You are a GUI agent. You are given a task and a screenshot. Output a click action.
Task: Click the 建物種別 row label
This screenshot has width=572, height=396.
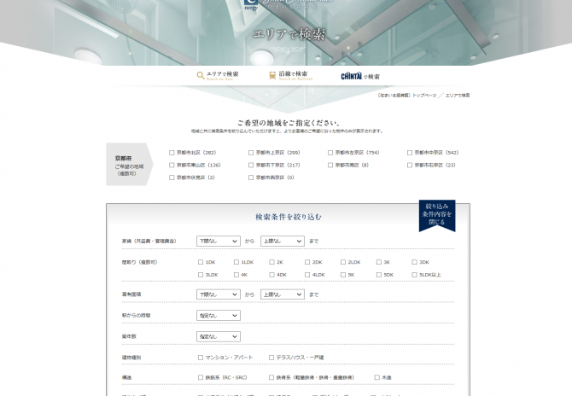tap(131, 358)
